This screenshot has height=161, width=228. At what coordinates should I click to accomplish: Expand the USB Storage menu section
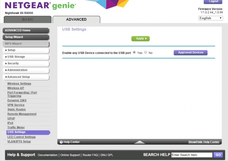(26, 57)
